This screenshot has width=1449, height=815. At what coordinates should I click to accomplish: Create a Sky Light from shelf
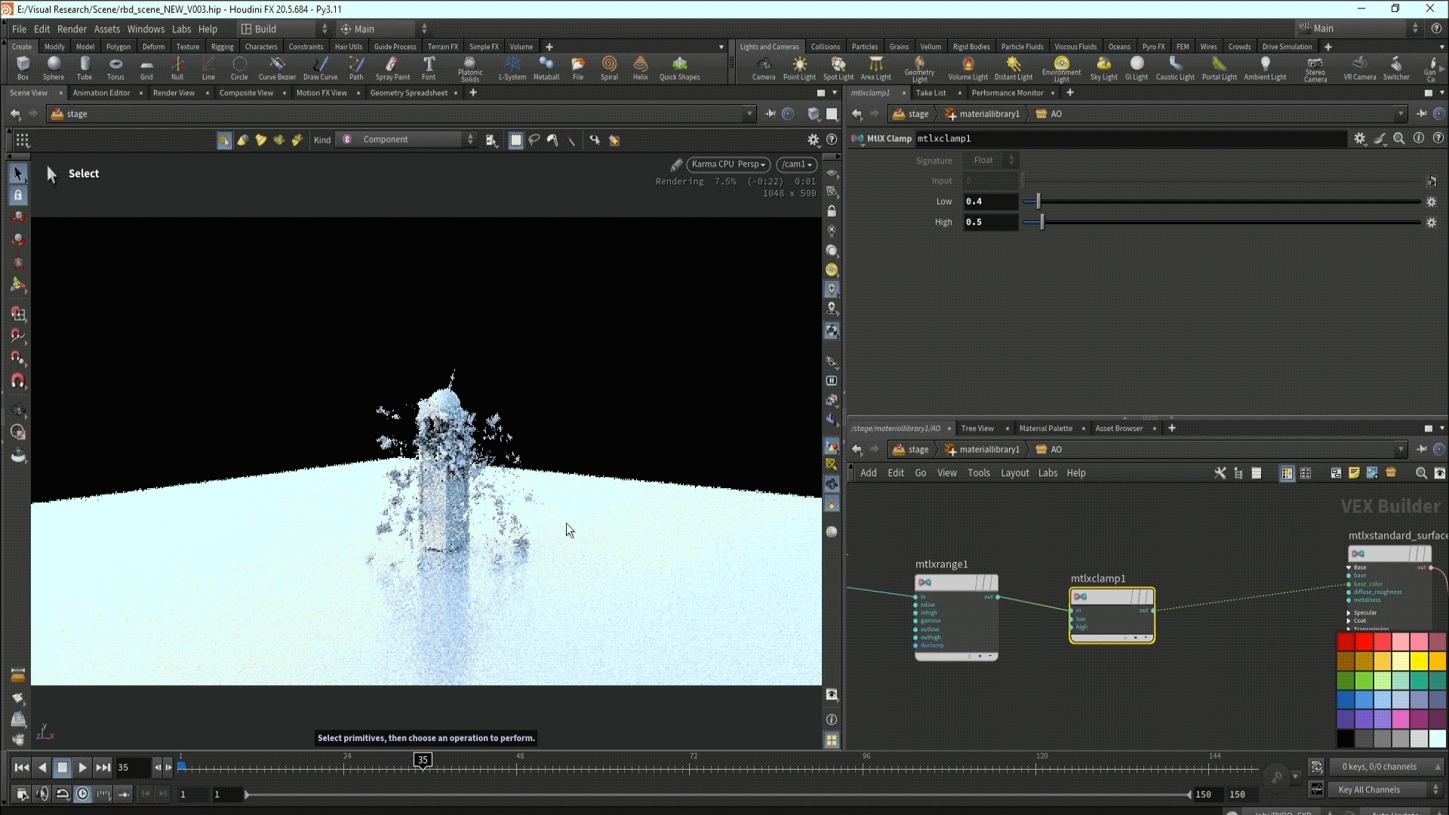(x=1103, y=67)
